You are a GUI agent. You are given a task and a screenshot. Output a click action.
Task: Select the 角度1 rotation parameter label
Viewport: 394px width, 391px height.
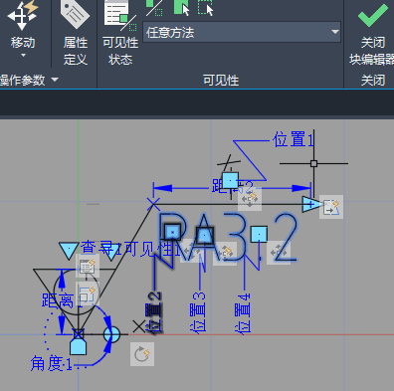(51, 363)
